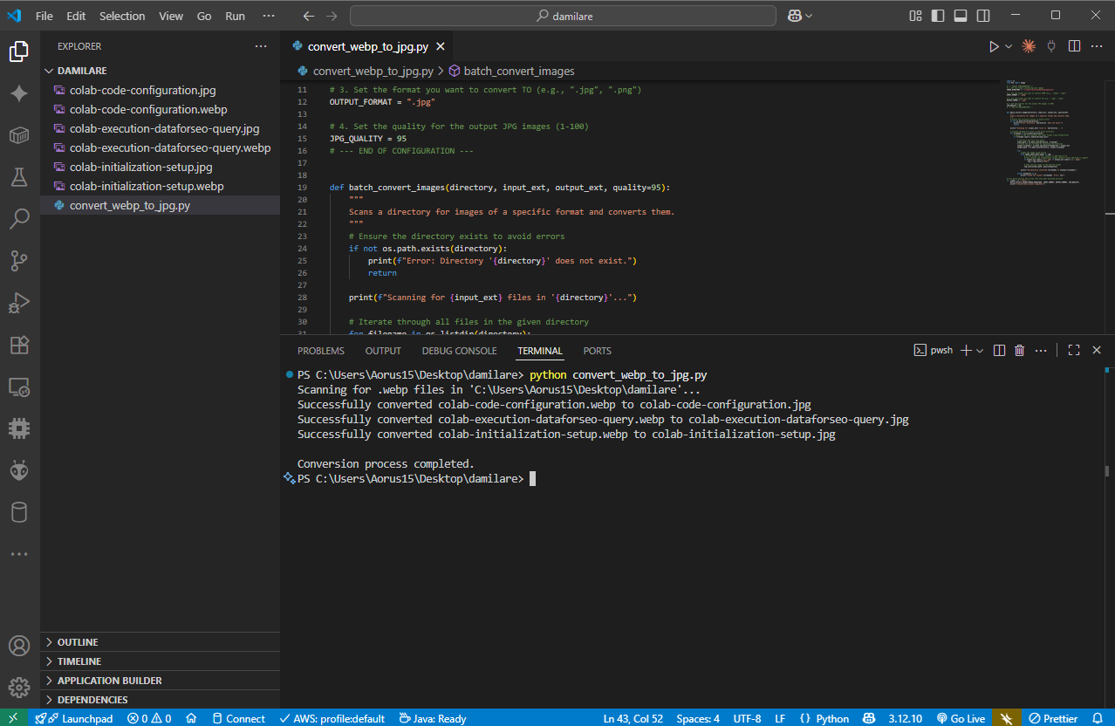This screenshot has height=726, width=1115.
Task: Toggle the bottom panel layout button
Action: click(961, 16)
